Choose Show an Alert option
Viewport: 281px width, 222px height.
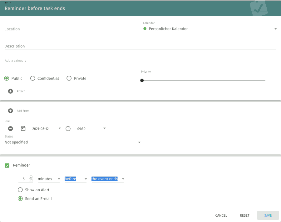(20, 190)
